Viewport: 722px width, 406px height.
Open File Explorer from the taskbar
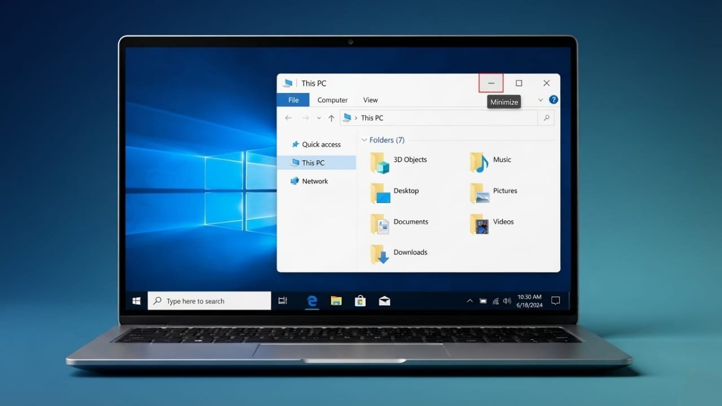click(336, 301)
